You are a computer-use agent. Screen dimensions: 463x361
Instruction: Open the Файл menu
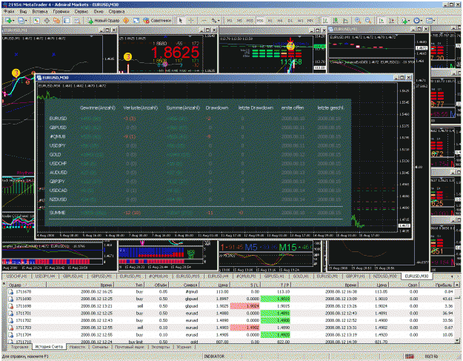pos(9,11)
